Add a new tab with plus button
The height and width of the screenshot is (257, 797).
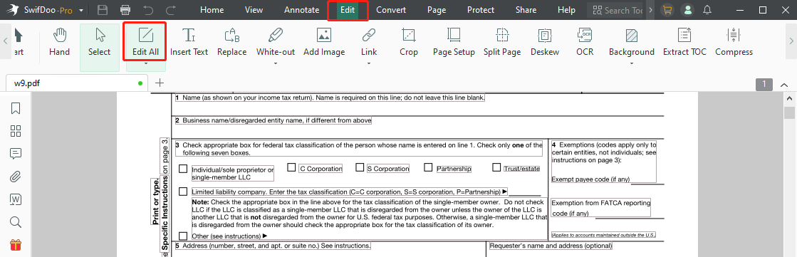(160, 83)
